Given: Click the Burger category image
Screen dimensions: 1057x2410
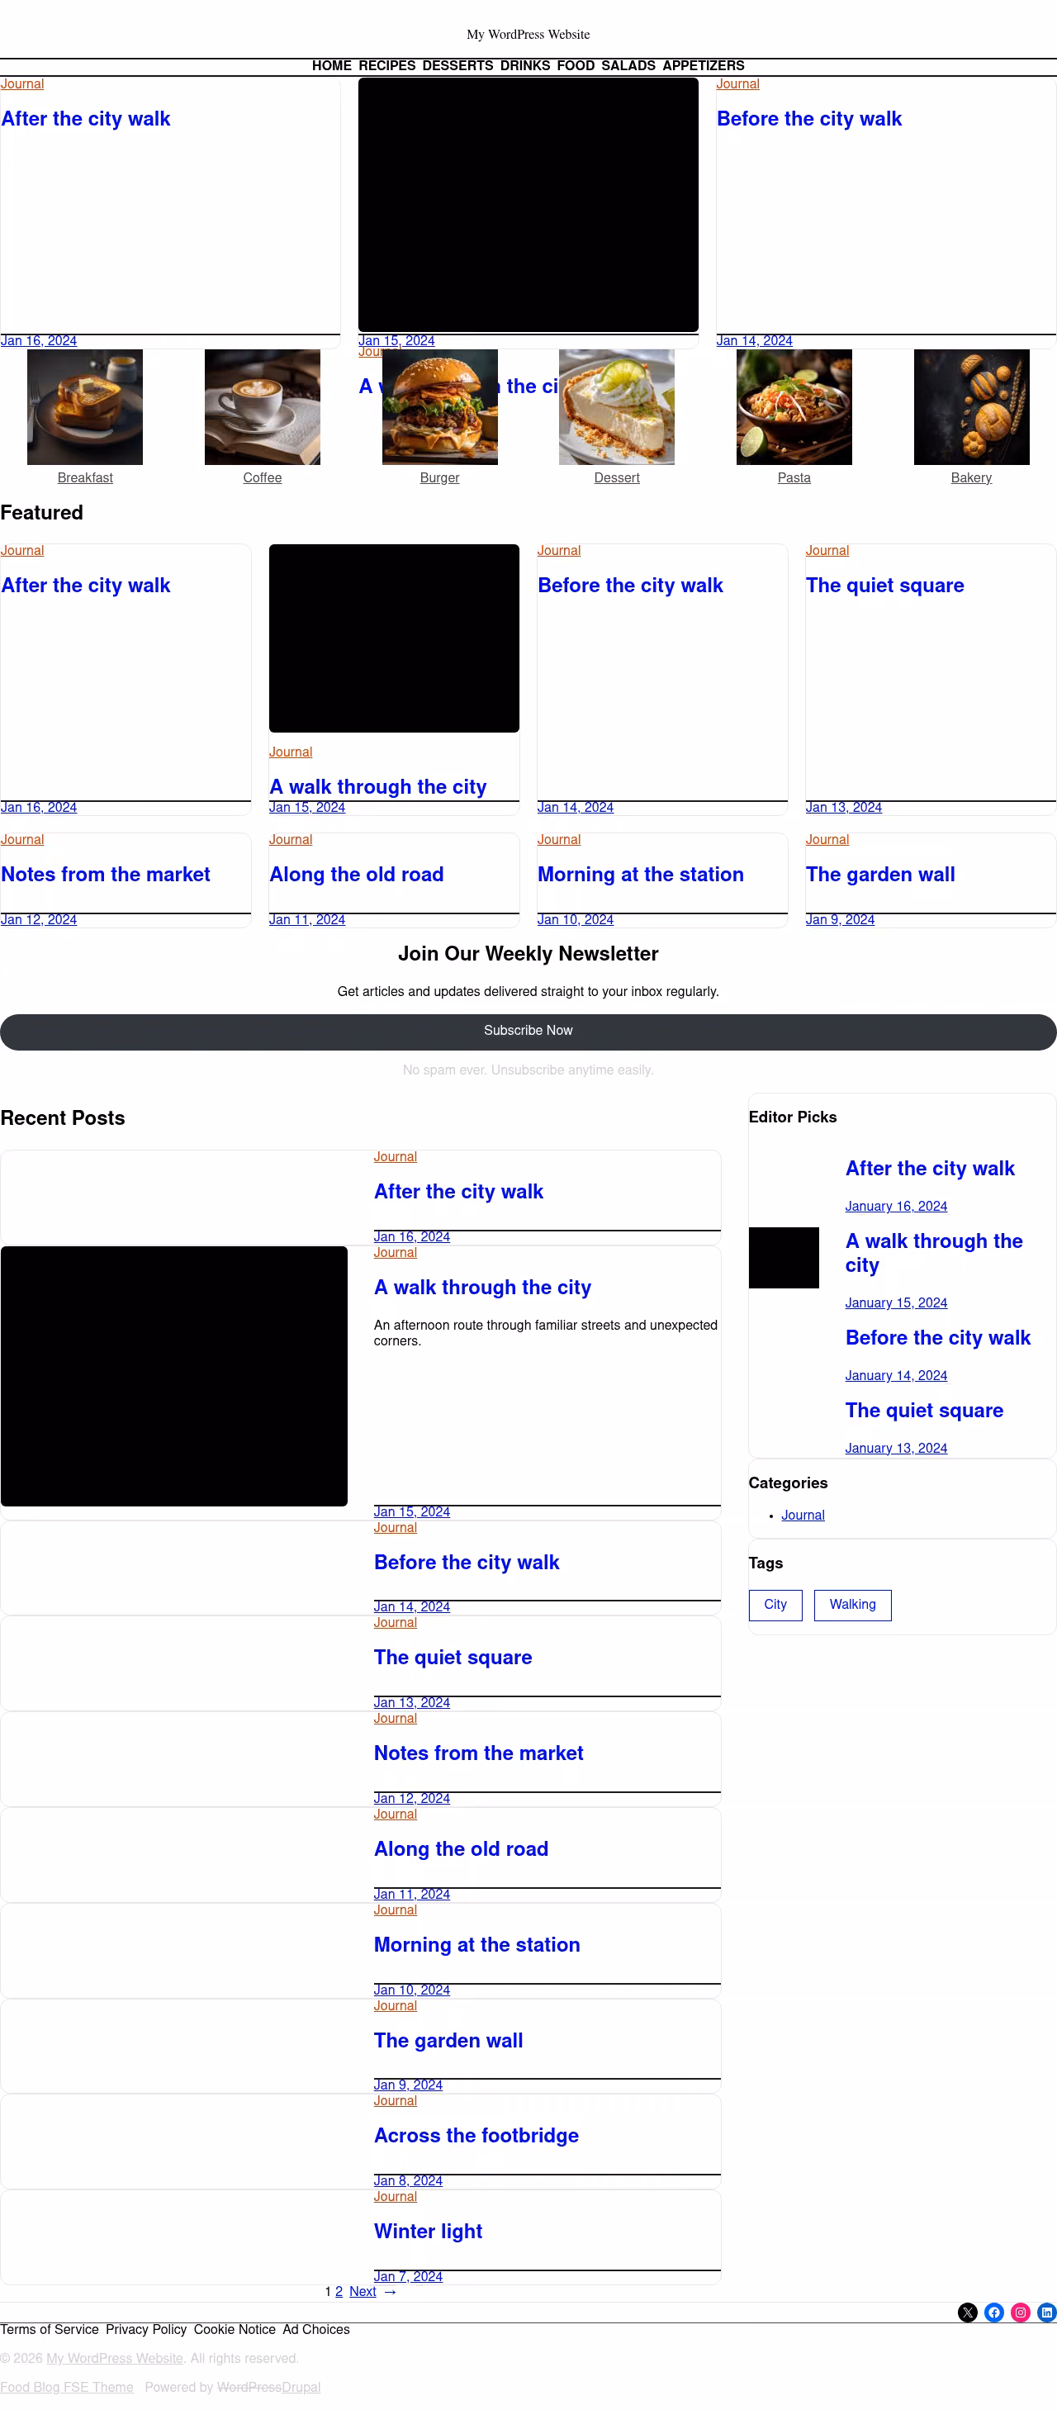Looking at the screenshot, I should [x=439, y=407].
